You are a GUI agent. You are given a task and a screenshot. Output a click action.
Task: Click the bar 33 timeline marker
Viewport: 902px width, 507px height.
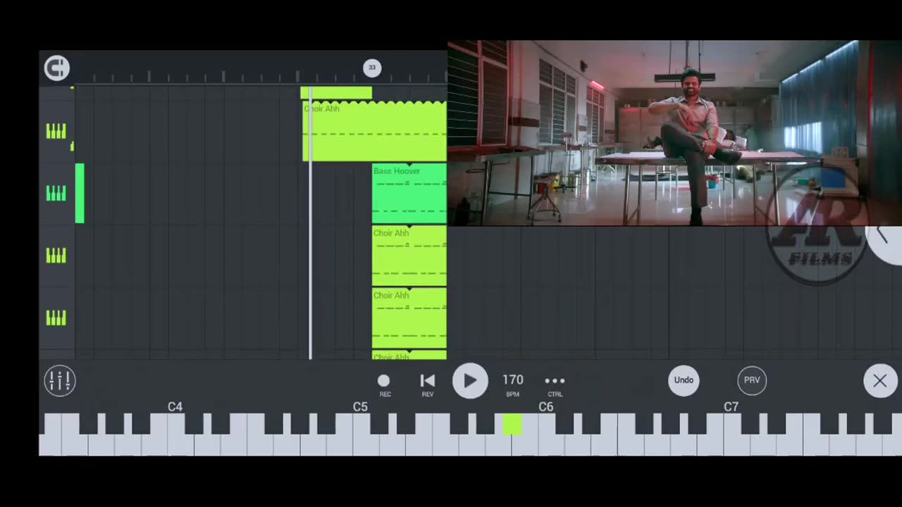[372, 68]
